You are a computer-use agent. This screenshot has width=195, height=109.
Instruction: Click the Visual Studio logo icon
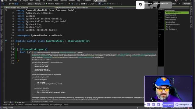pos(2,1)
